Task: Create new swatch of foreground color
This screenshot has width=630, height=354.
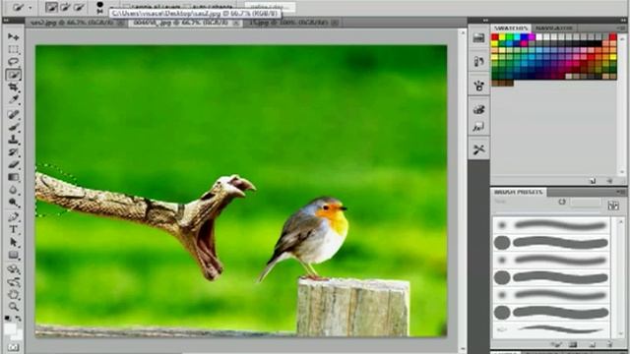Action: point(593,181)
